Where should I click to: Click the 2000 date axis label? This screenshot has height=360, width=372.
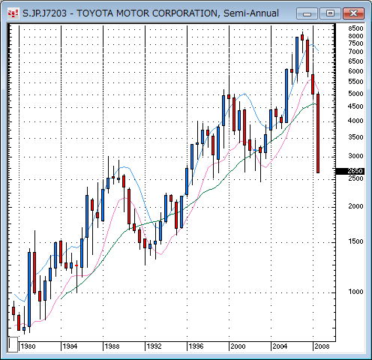(238, 346)
